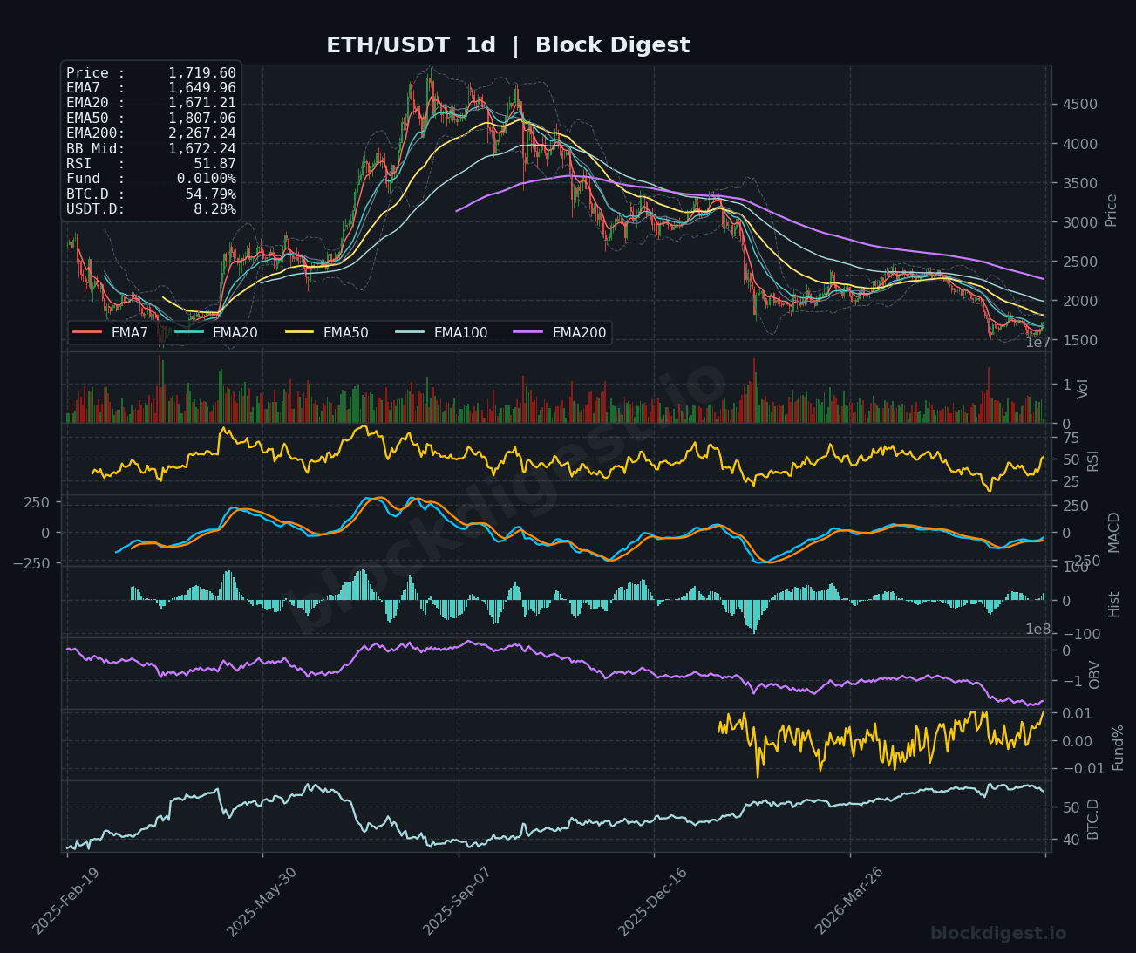Click the 50 tick on the RSI axis
The width and height of the screenshot is (1136, 953).
pyautogui.click(x=1071, y=459)
